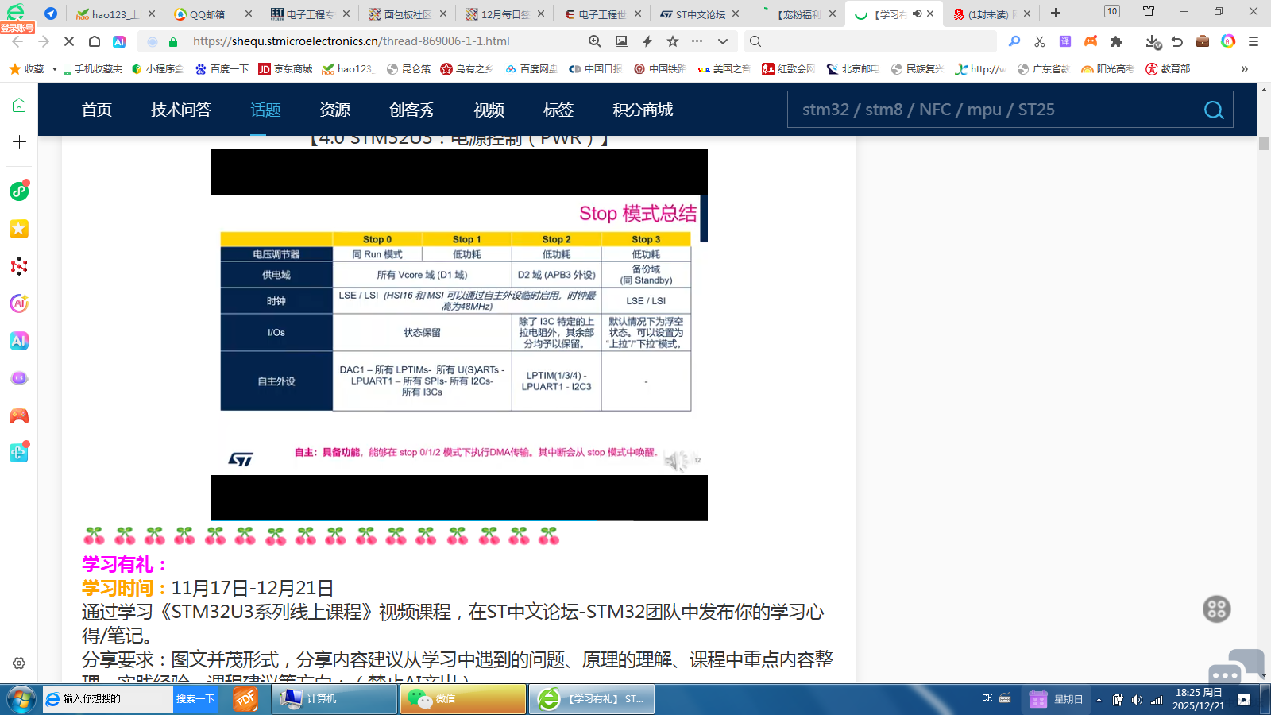Click the AI assistant icon beside address bar

click(119, 41)
